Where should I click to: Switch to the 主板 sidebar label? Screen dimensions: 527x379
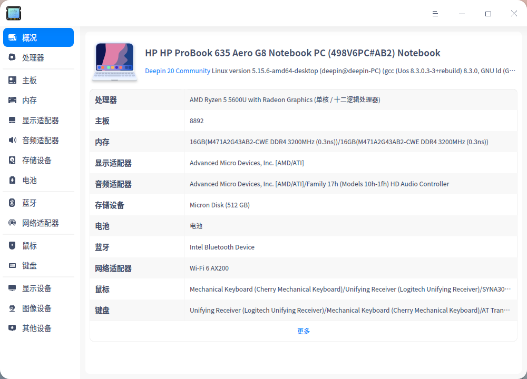pyautogui.click(x=29, y=81)
